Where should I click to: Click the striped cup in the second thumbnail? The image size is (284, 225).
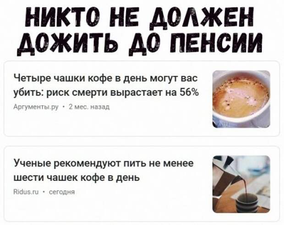click(x=247, y=203)
